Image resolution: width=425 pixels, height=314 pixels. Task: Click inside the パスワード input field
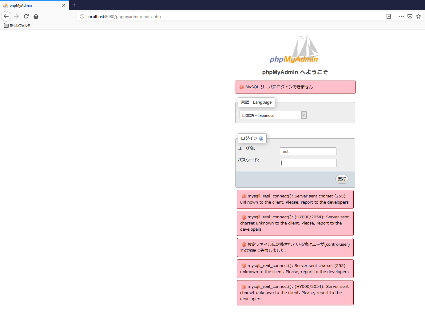[308, 163]
